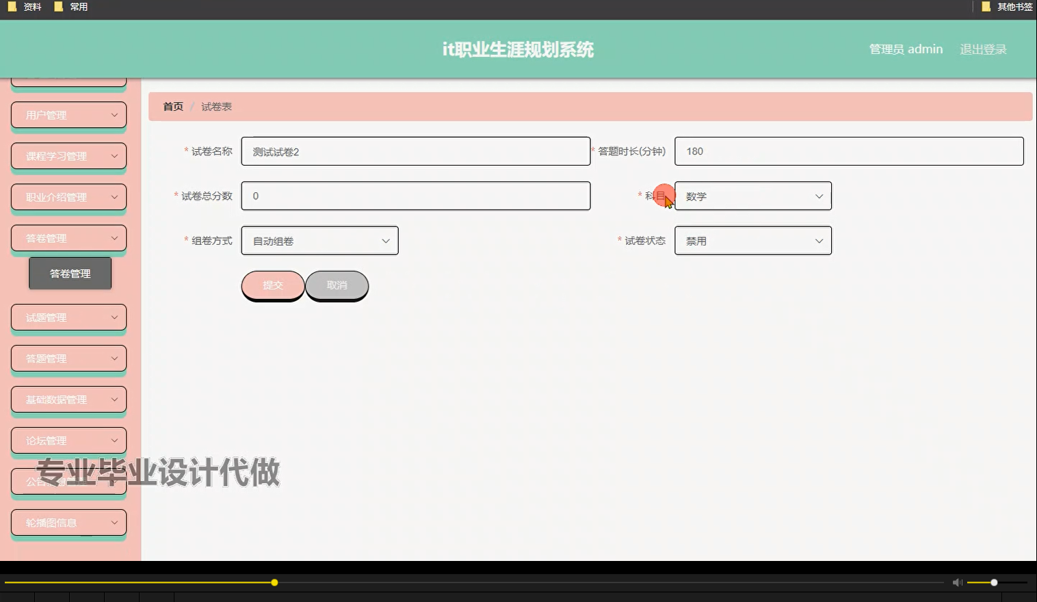Edit the 试卷名称 input field
Image resolution: width=1037 pixels, height=602 pixels.
pos(415,151)
